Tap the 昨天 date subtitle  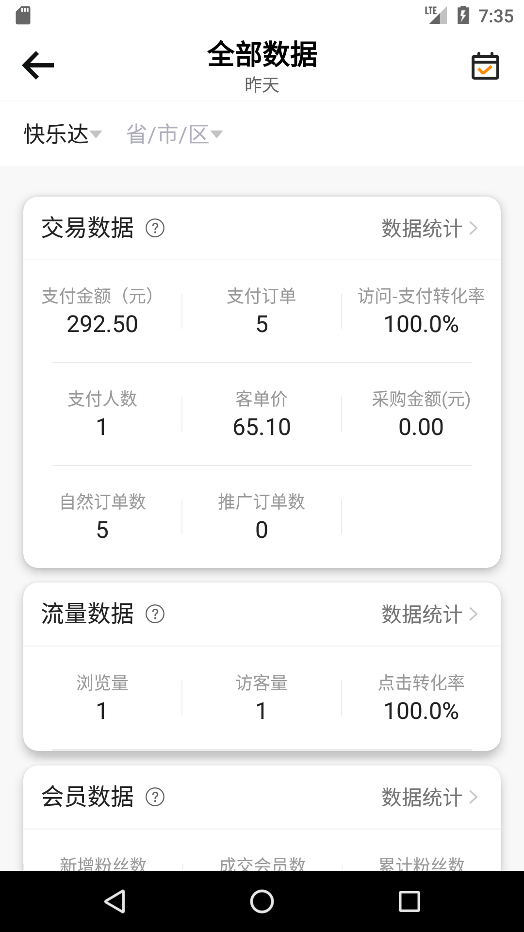point(262,85)
